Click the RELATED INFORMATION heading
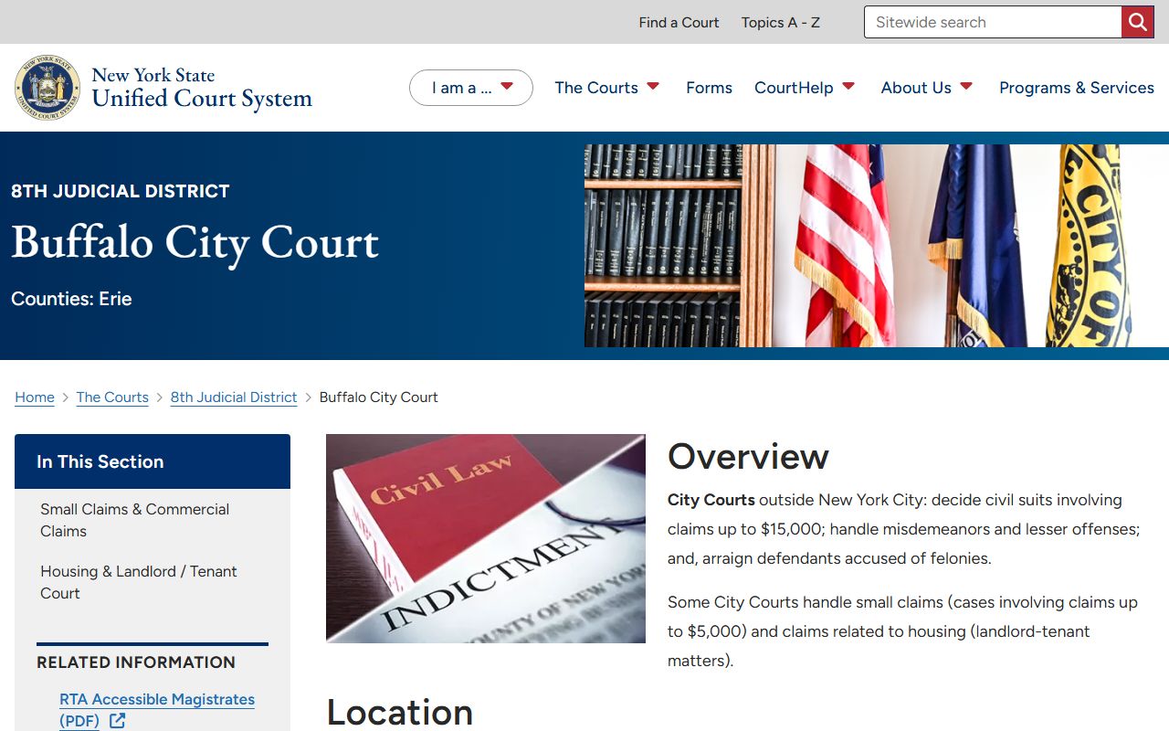The image size is (1169, 731). tap(136, 662)
